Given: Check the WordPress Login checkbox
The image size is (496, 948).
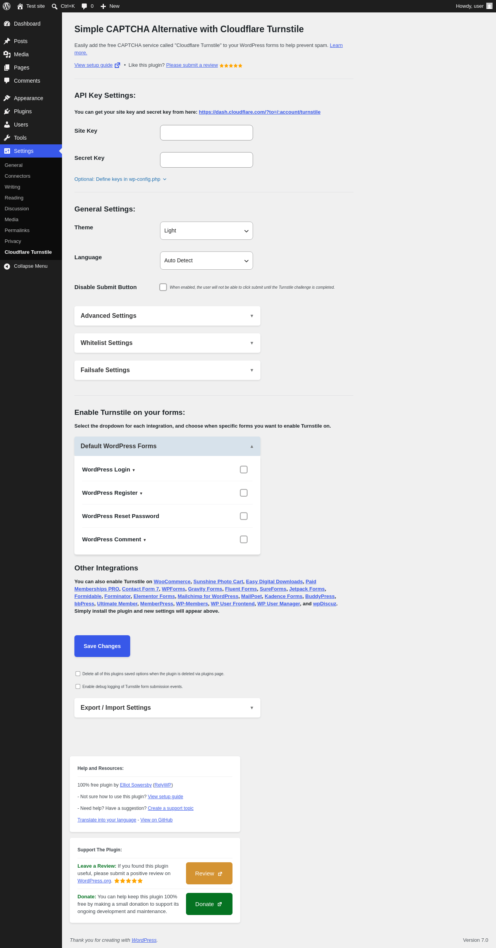Looking at the screenshot, I should 244,470.
